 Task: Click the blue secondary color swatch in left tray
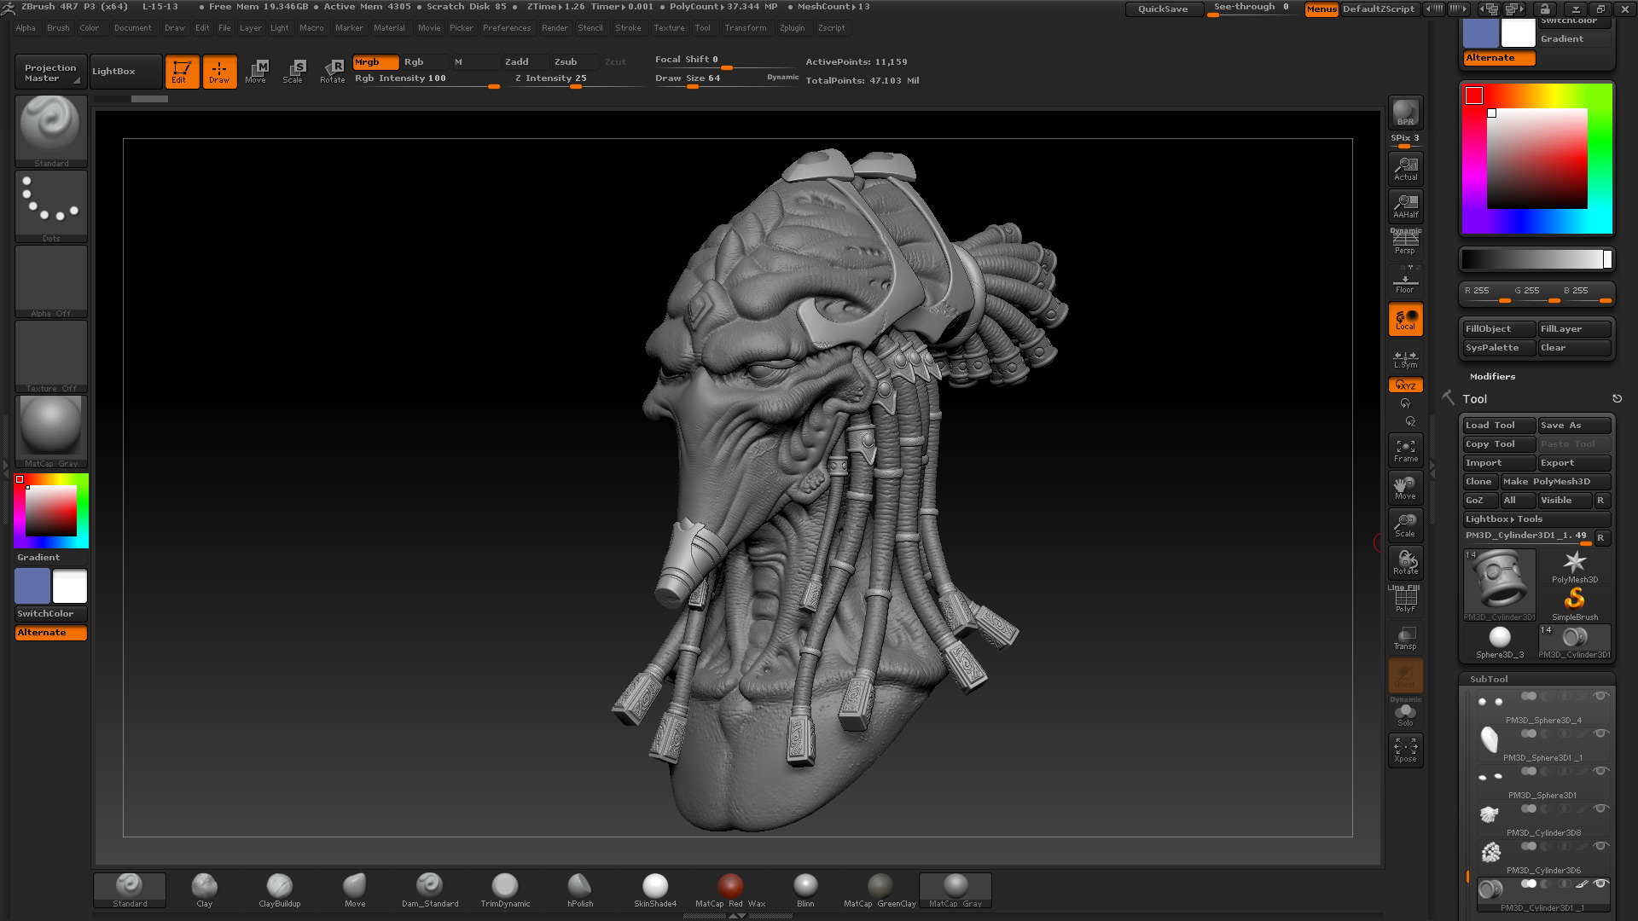(32, 587)
